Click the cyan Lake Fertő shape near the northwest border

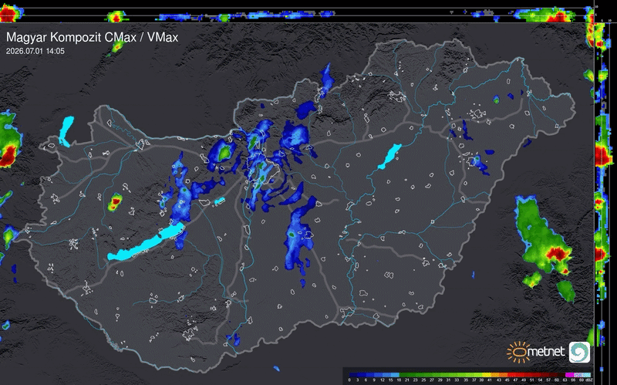coord(66,131)
